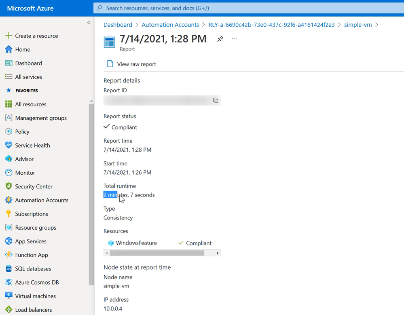This screenshot has width=404, height=315.
Task: Click the Favorites star icon
Action: (8, 91)
